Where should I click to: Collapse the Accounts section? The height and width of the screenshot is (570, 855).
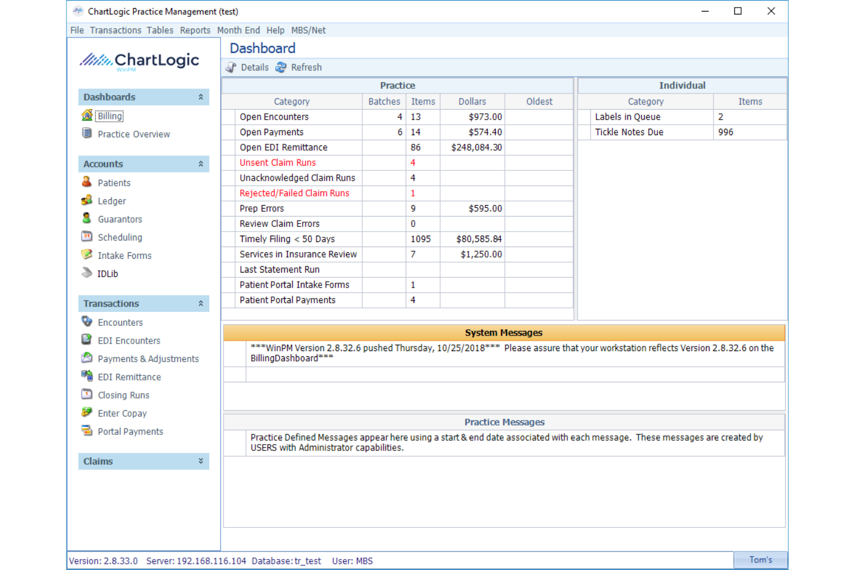tap(201, 163)
